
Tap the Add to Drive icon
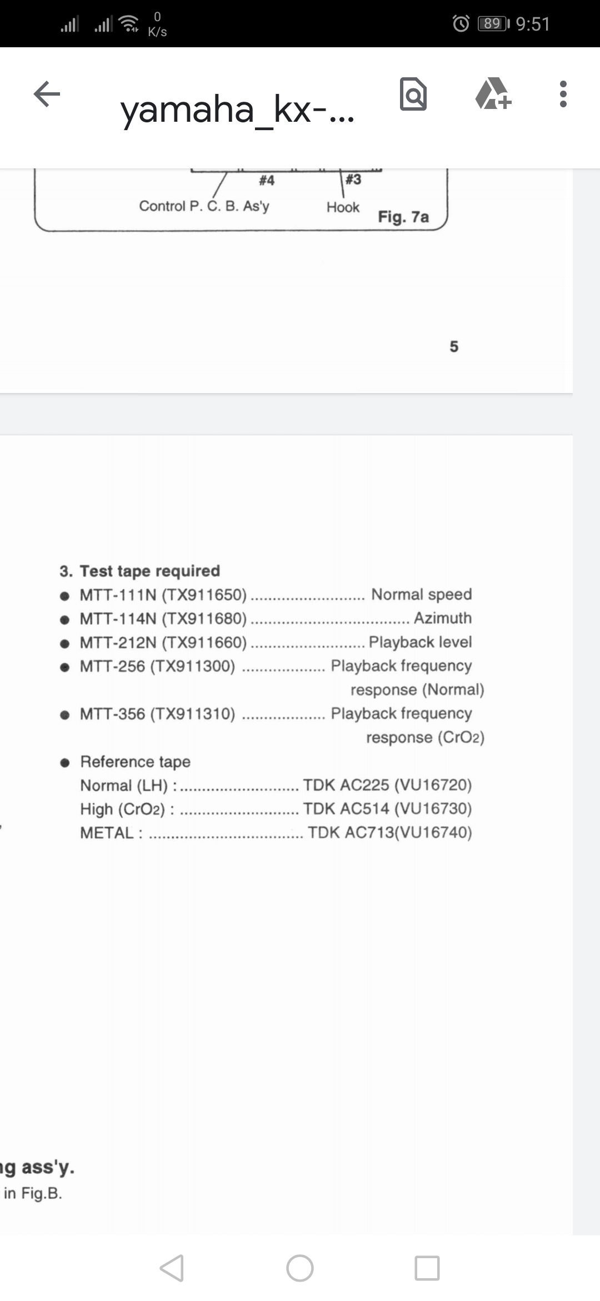pyautogui.click(x=493, y=94)
